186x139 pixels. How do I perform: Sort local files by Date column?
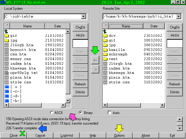pos(58,26)
